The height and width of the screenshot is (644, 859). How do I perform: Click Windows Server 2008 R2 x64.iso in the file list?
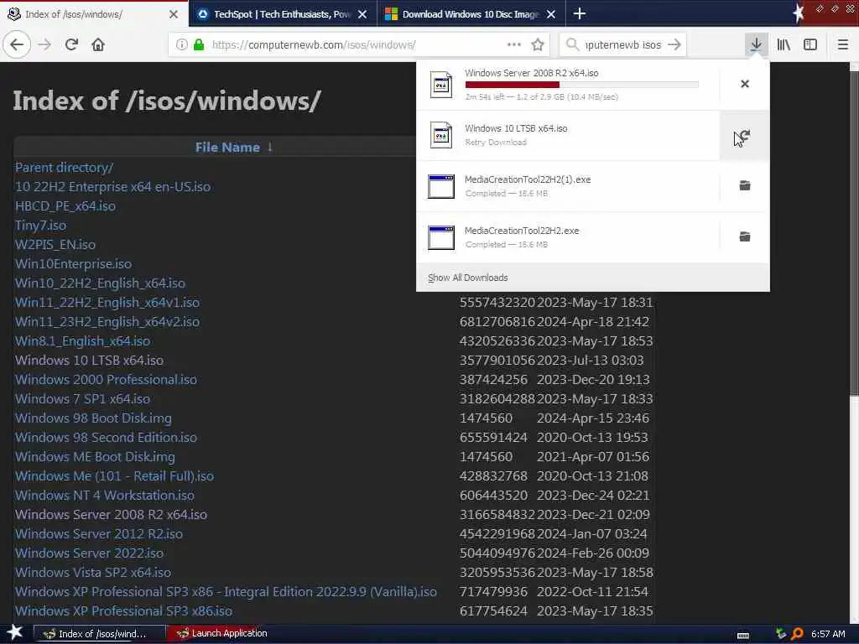(112, 514)
